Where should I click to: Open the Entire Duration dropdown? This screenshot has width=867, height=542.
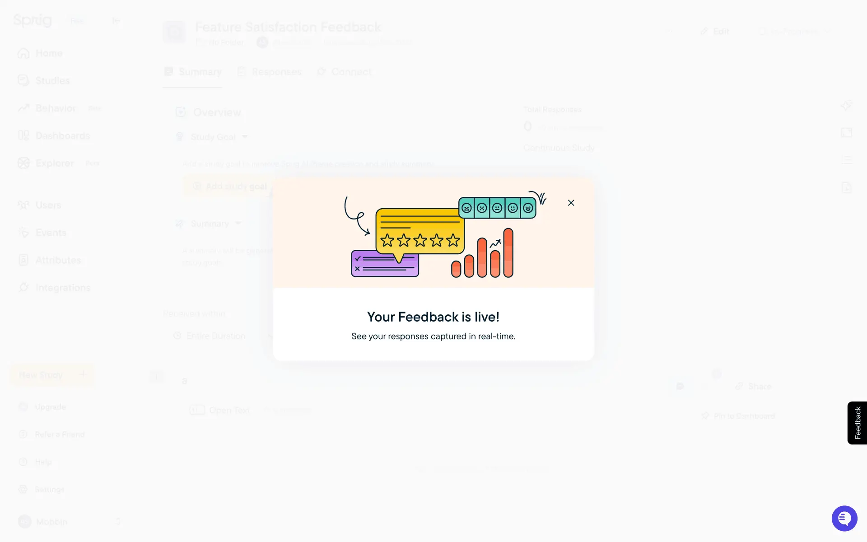[x=221, y=336]
